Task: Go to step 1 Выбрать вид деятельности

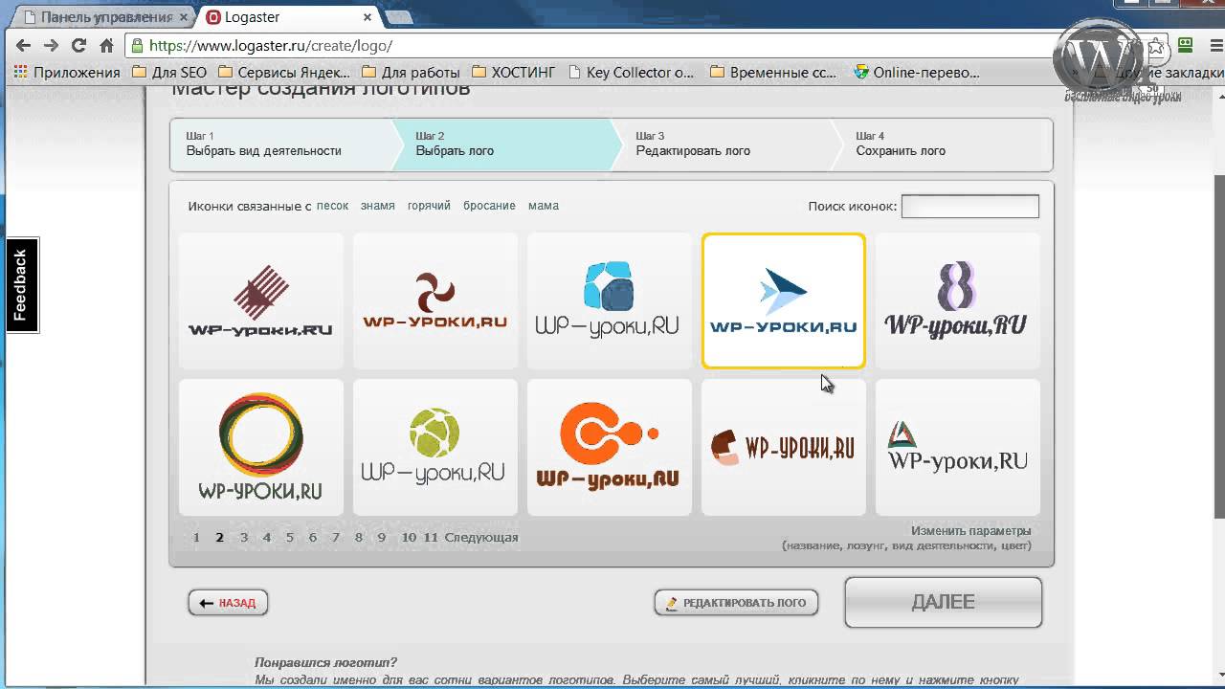Action: click(x=281, y=144)
